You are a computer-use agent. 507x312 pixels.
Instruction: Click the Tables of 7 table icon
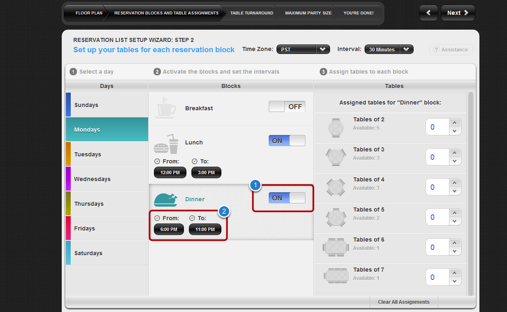click(336, 276)
